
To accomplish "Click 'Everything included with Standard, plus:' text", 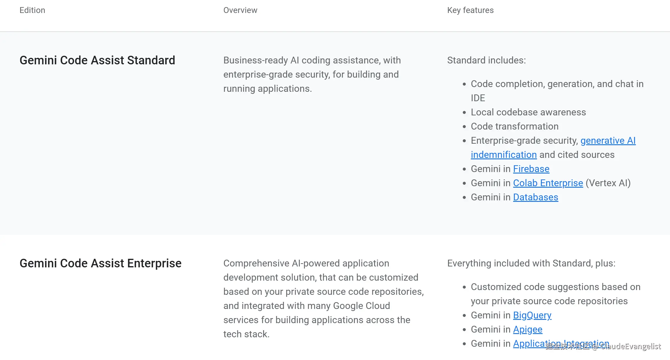I will tap(531, 263).
